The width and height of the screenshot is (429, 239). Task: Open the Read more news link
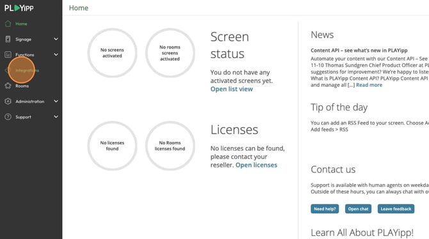[369, 85]
